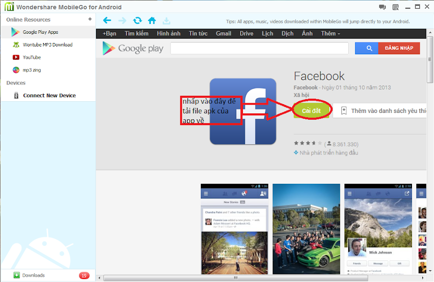Open screenshot showing Mick Johnson profile
This screenshot has height=282, width=434.
tap(378, 229)
